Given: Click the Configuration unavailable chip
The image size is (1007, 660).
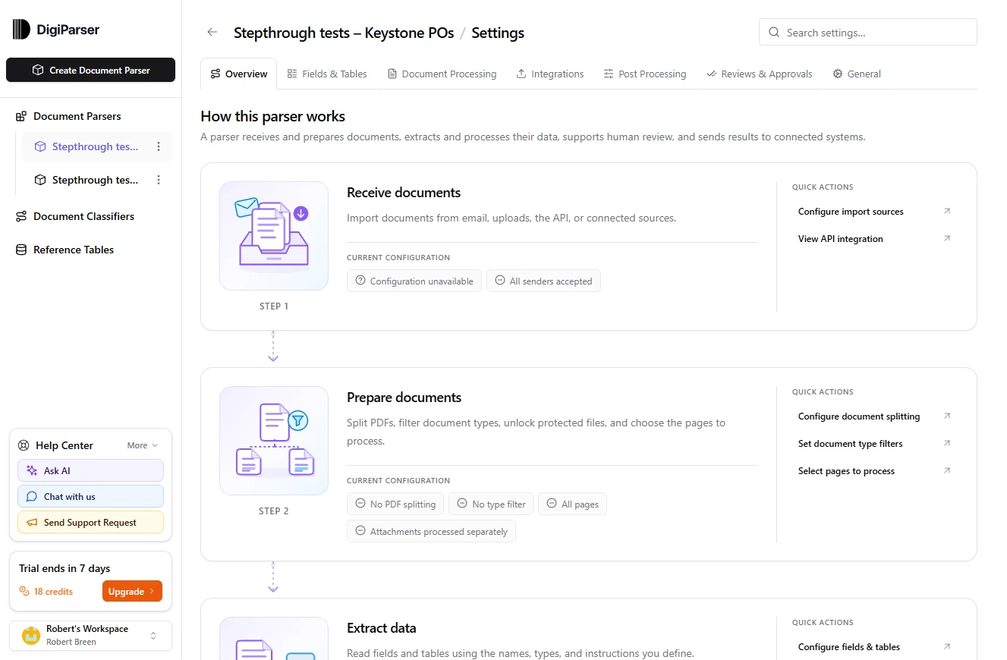Looking at the screenshot, I should (414, 281).
